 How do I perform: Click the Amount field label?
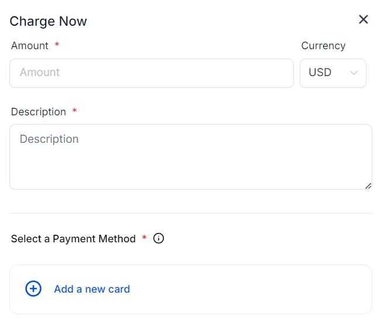click(30, 46)
